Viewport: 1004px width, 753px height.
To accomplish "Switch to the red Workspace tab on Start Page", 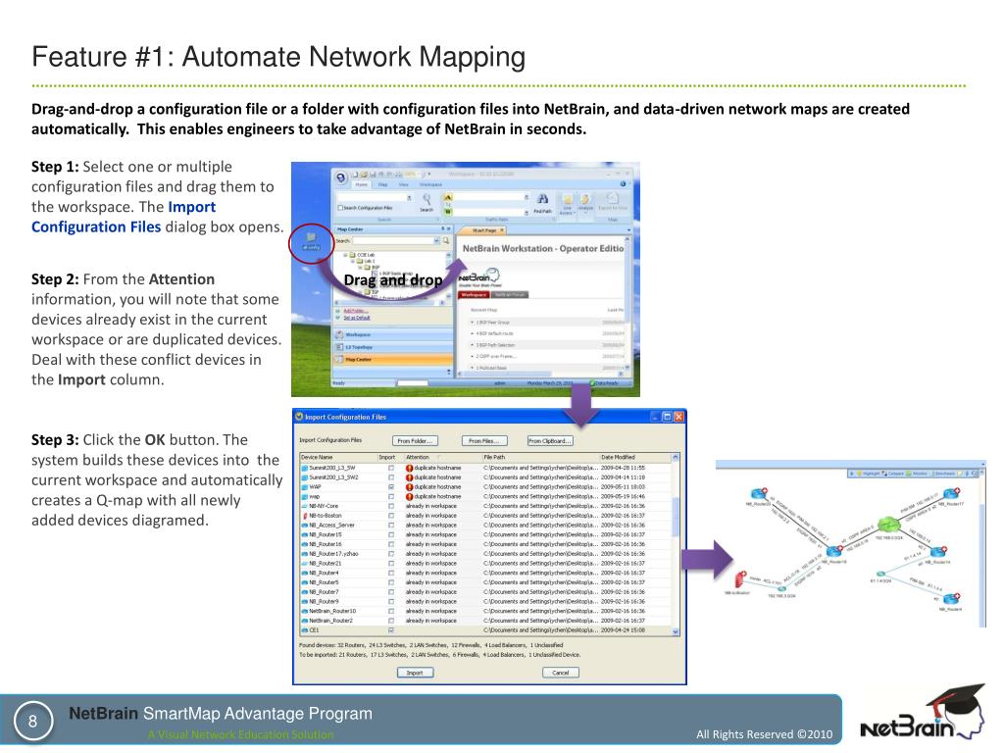I will 474,294.
